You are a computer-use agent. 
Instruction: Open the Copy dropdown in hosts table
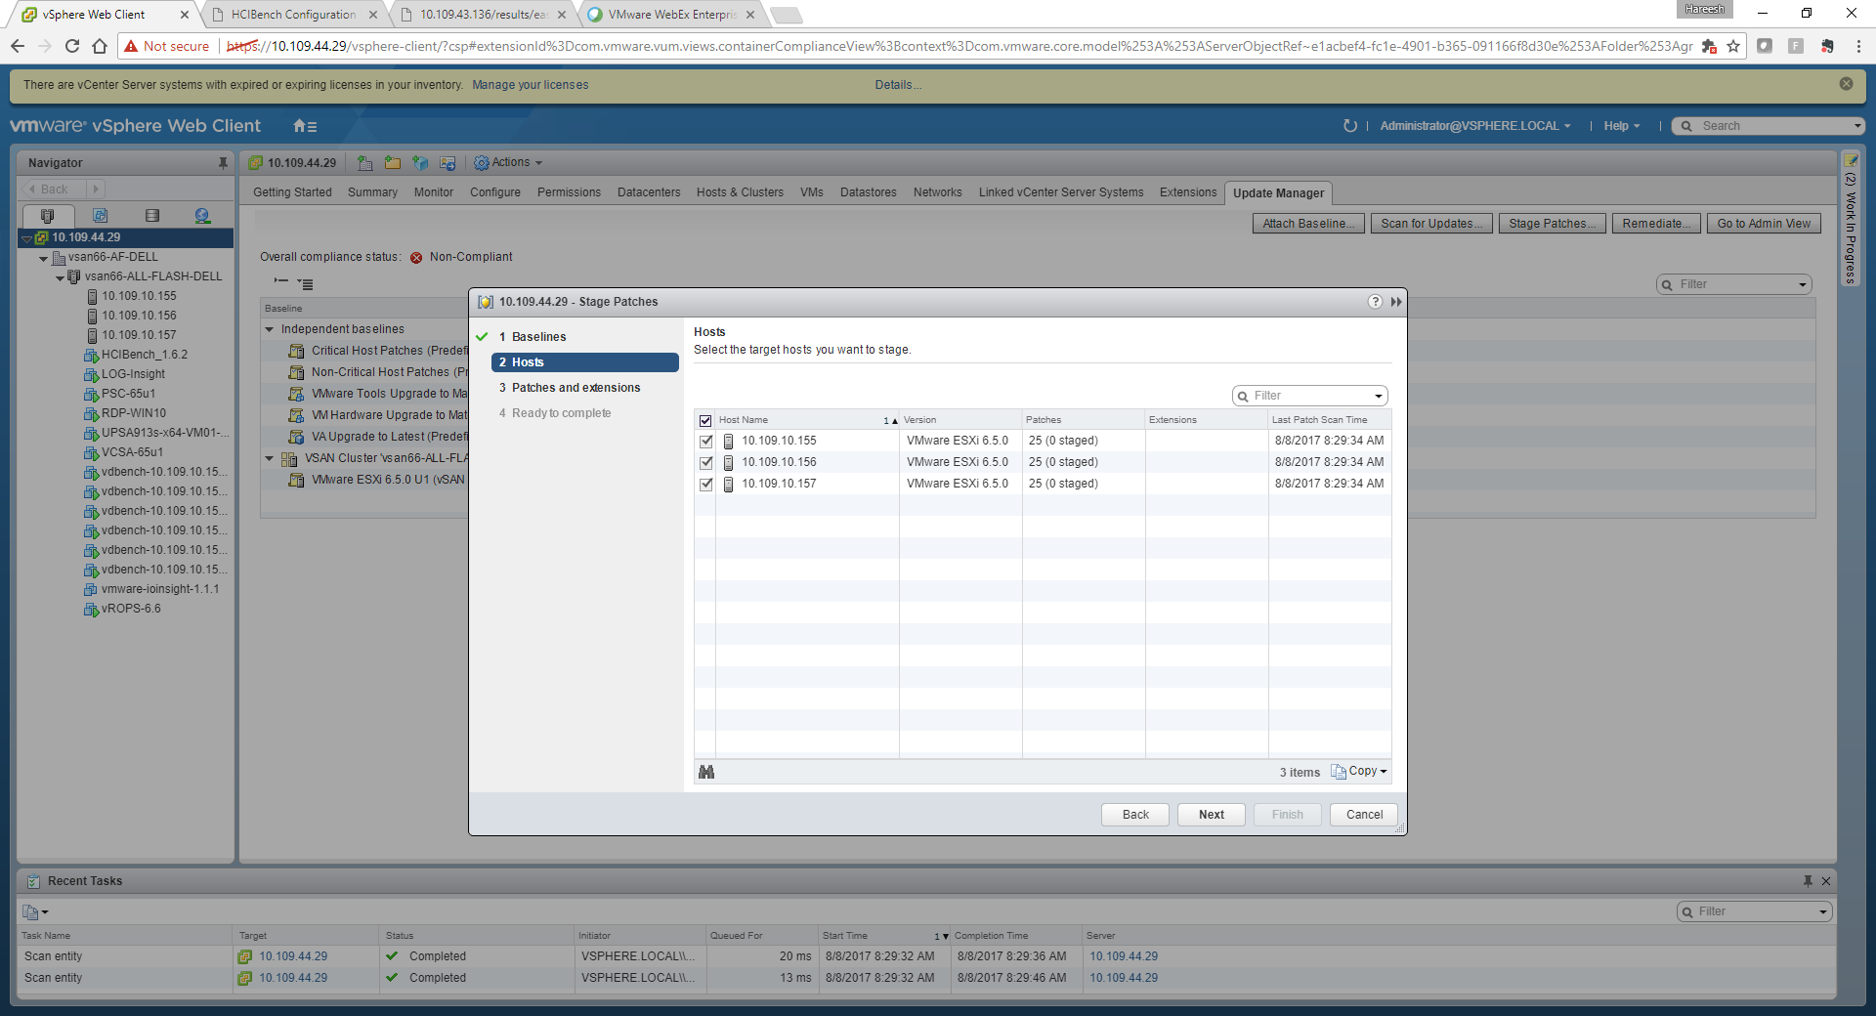(x=1359, y=772)
